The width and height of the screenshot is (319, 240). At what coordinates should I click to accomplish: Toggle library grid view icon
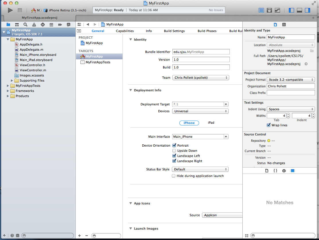pos(247,235)
